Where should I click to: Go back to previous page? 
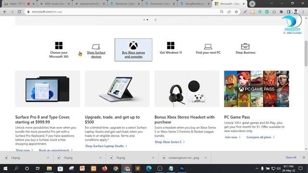point(5,12)
